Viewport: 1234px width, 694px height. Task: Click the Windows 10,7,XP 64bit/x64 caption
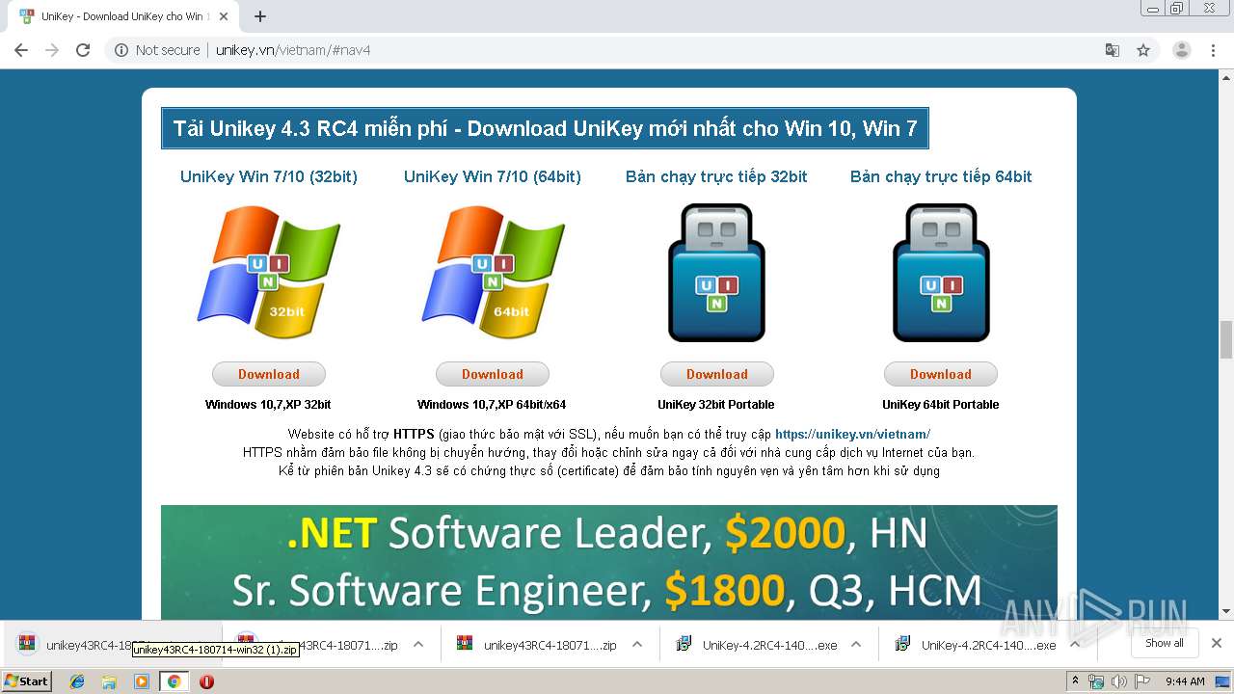[x=492, y=405]
